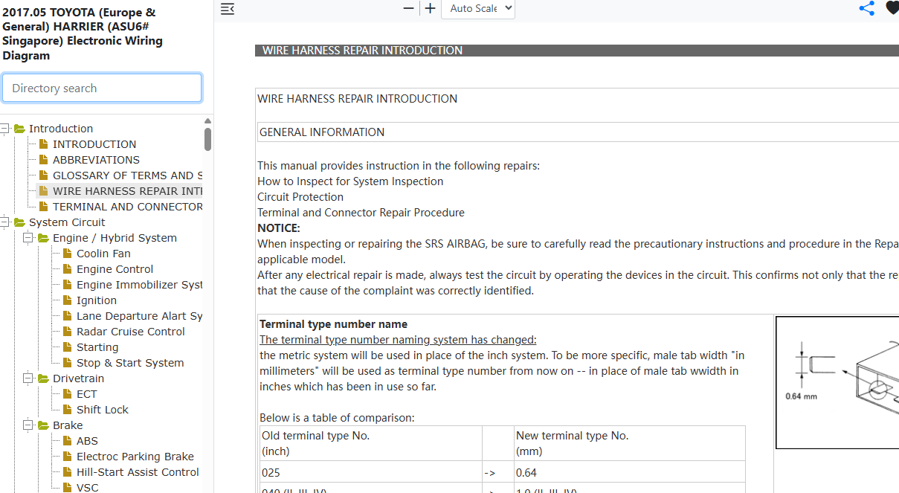Click the Radar Cruise Control file icon
The width and height of the screenshot is (899, 493).
[x=67, y=332]
